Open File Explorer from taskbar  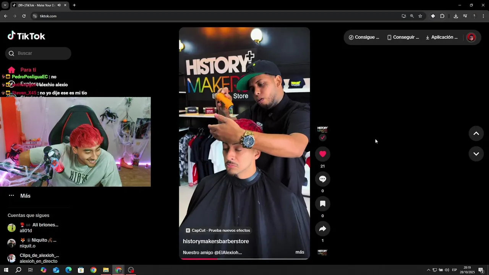coord(106,270)
